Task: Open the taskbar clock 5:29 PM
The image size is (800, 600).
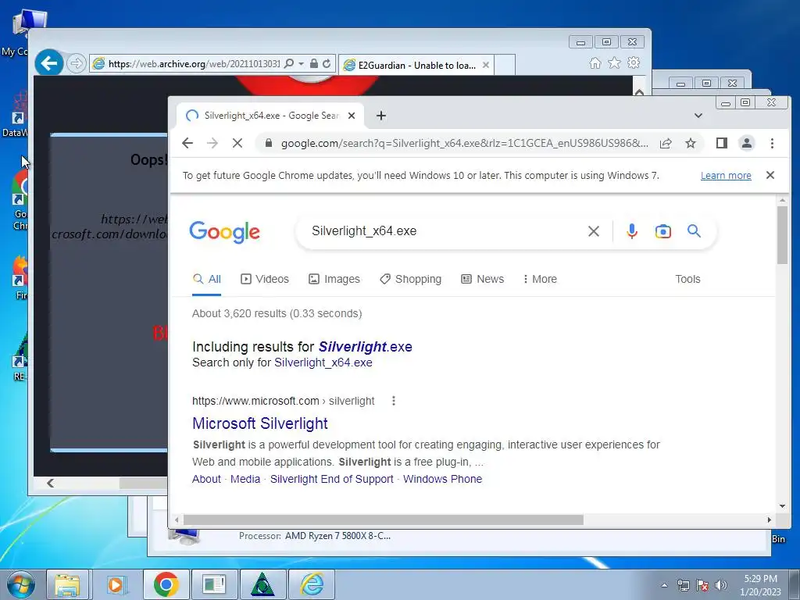Action: pos(760,585)
